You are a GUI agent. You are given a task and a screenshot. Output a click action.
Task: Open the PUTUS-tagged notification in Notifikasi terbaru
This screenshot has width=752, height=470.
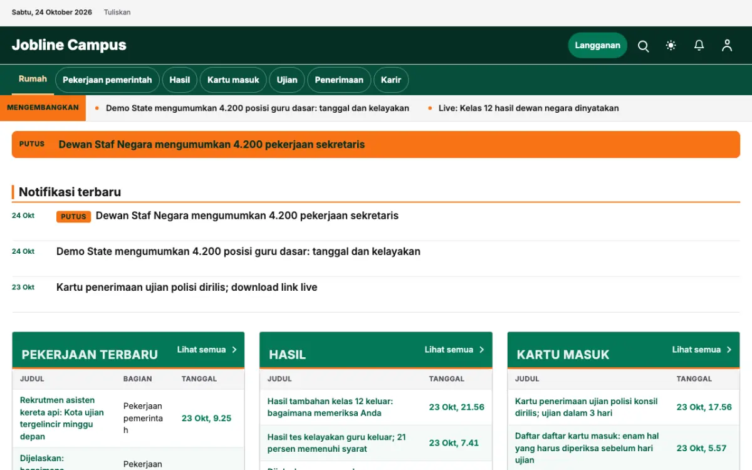click(247, 216)
